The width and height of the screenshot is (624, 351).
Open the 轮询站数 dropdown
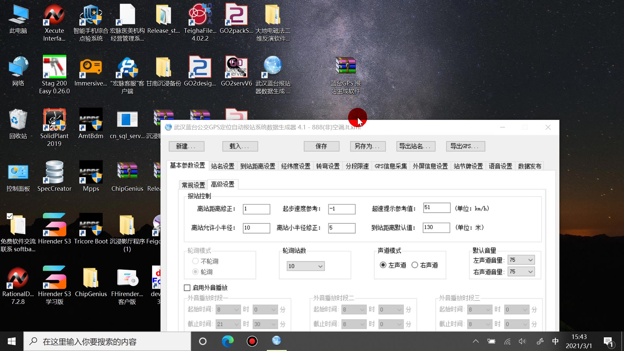[x=305, y=266]
